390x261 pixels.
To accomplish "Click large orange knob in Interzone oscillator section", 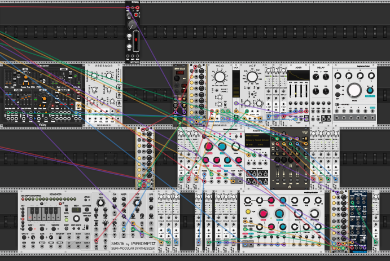I will [25, 77].
